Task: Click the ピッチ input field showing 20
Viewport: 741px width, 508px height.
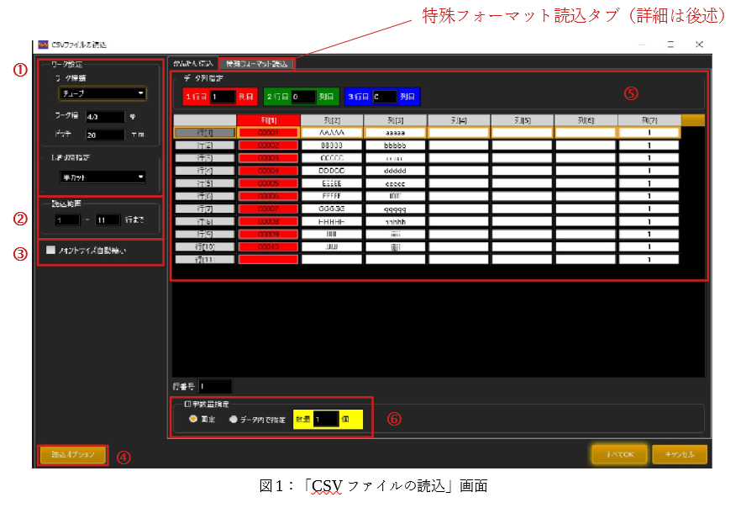Action: pos(105,135)
